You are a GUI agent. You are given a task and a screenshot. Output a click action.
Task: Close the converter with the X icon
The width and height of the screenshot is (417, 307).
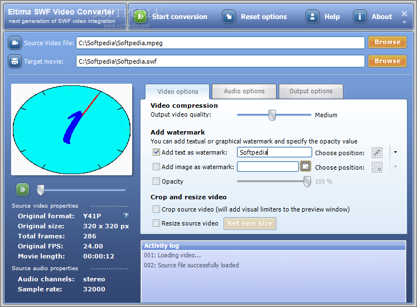[404, 13]
